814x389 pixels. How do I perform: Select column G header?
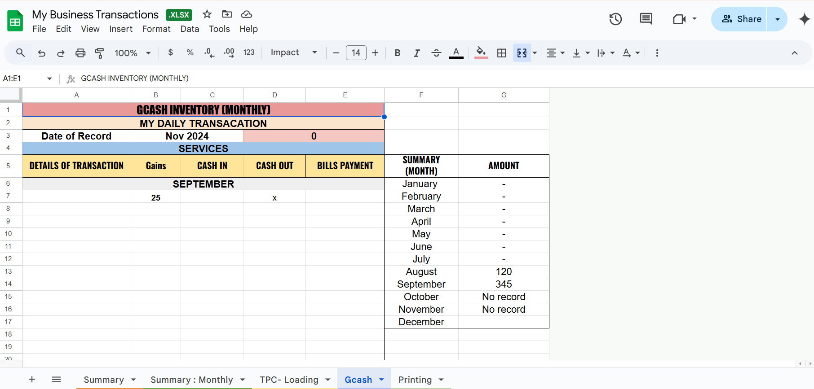pyautogui.click(x=504, y=95)
